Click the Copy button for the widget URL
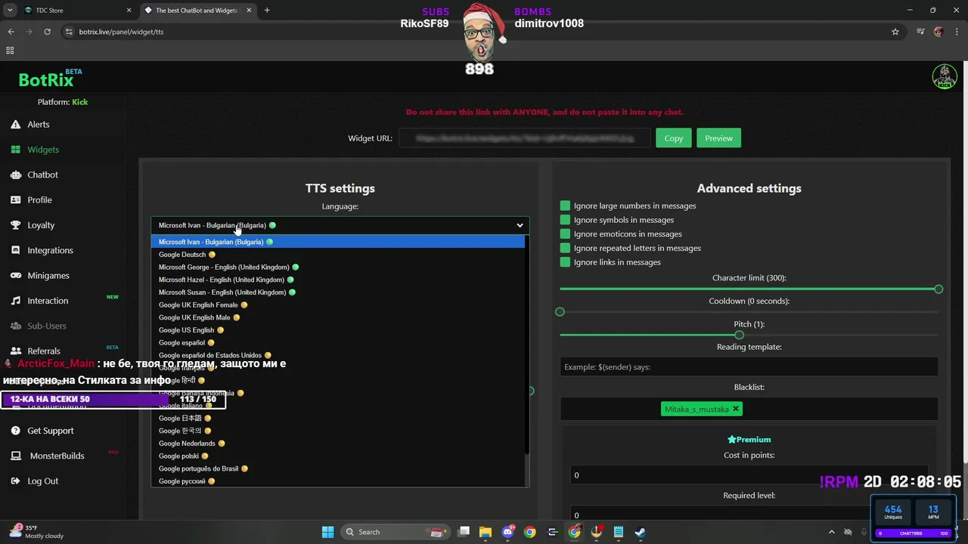 point(674,138)
